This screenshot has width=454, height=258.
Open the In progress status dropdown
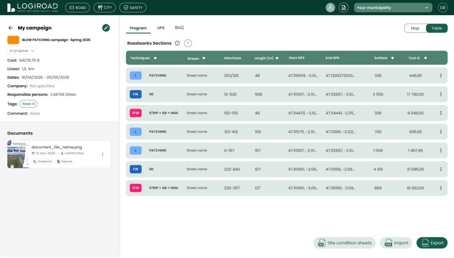pyautogui.click(x=22, y=51)
